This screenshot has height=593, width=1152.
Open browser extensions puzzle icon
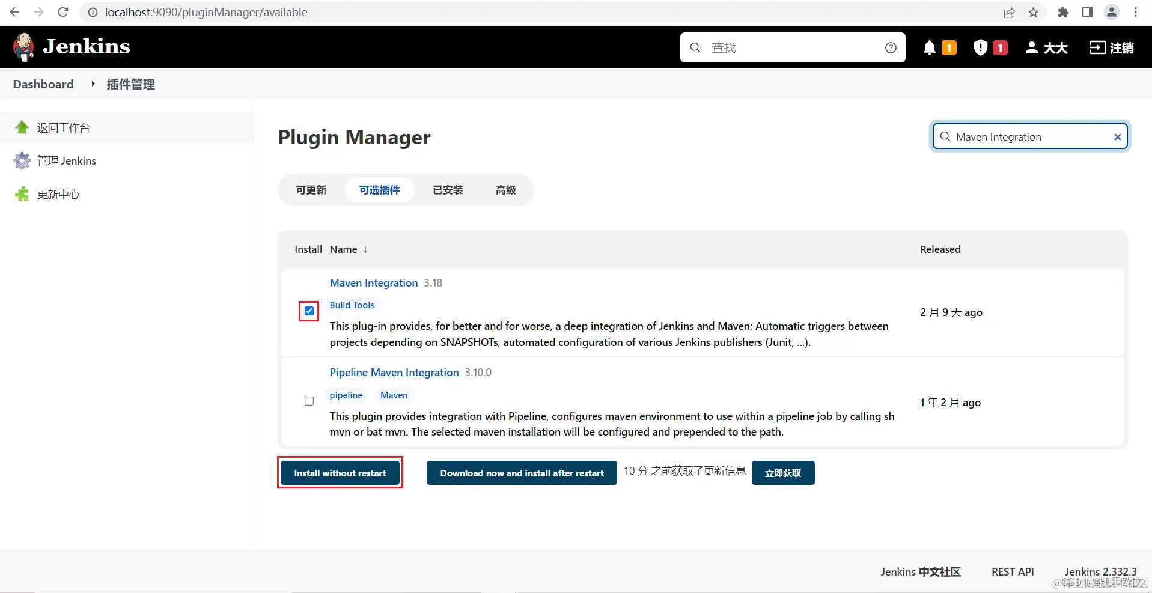click(x=1063, y=12)
